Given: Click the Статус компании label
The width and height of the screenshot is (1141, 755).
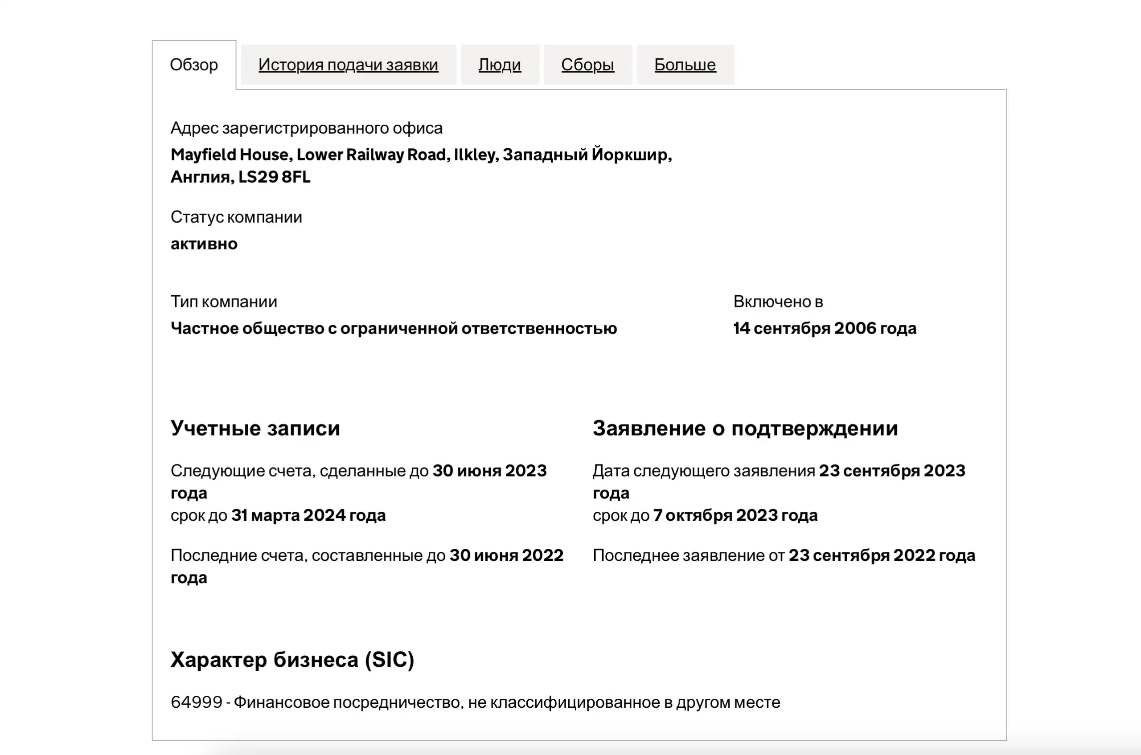Looking at the screenshot, I should (x=236, y=217).
